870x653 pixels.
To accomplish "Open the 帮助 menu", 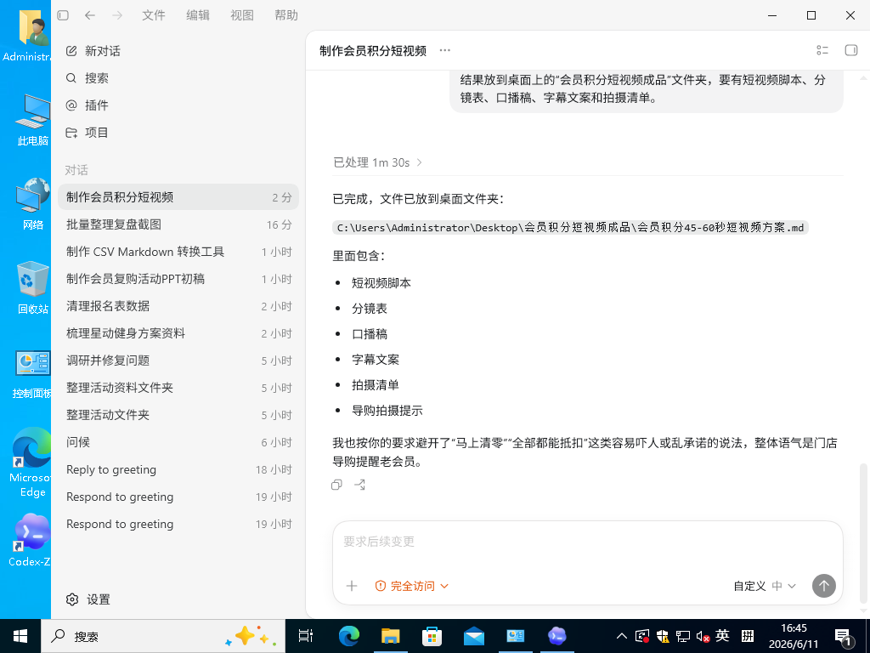I will (286, 15).
